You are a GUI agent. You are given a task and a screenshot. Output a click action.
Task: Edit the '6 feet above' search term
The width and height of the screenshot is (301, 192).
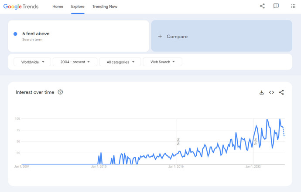[36, 34]
